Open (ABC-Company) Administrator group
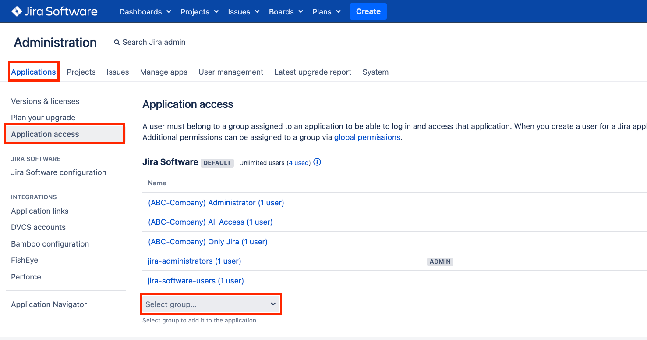This screenshot has width=647, height=340. pos(216,203)
